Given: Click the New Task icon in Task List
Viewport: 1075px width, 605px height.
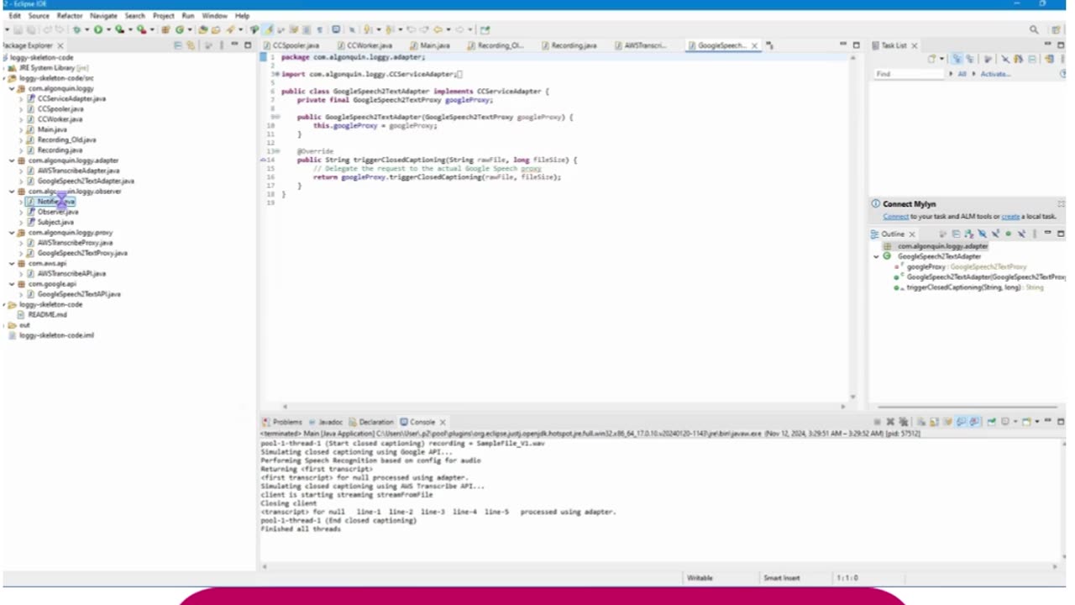Looking at the screenshot, I should point(931,59).
